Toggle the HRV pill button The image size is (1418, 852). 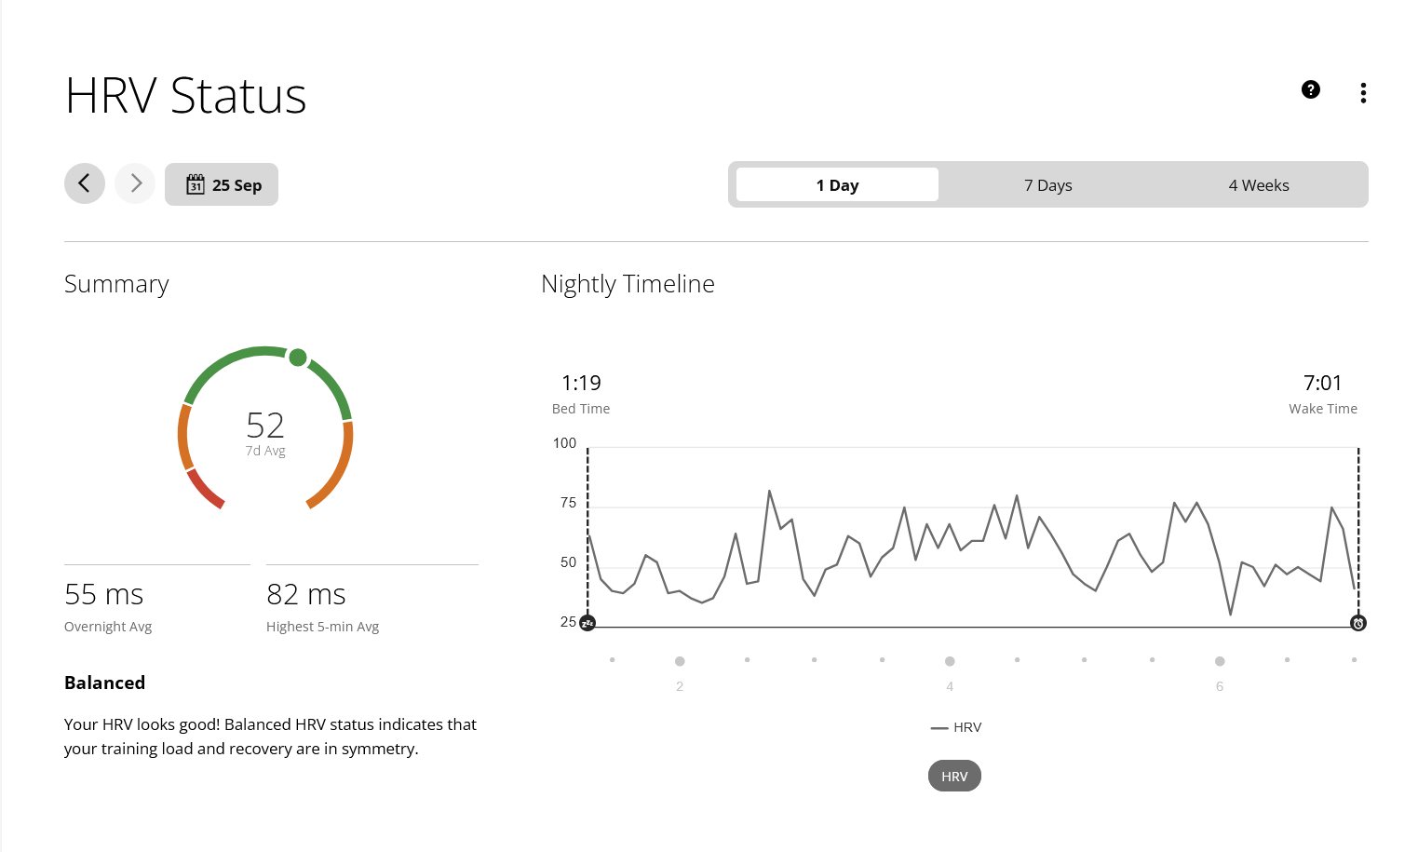click(x=954, y=776)
